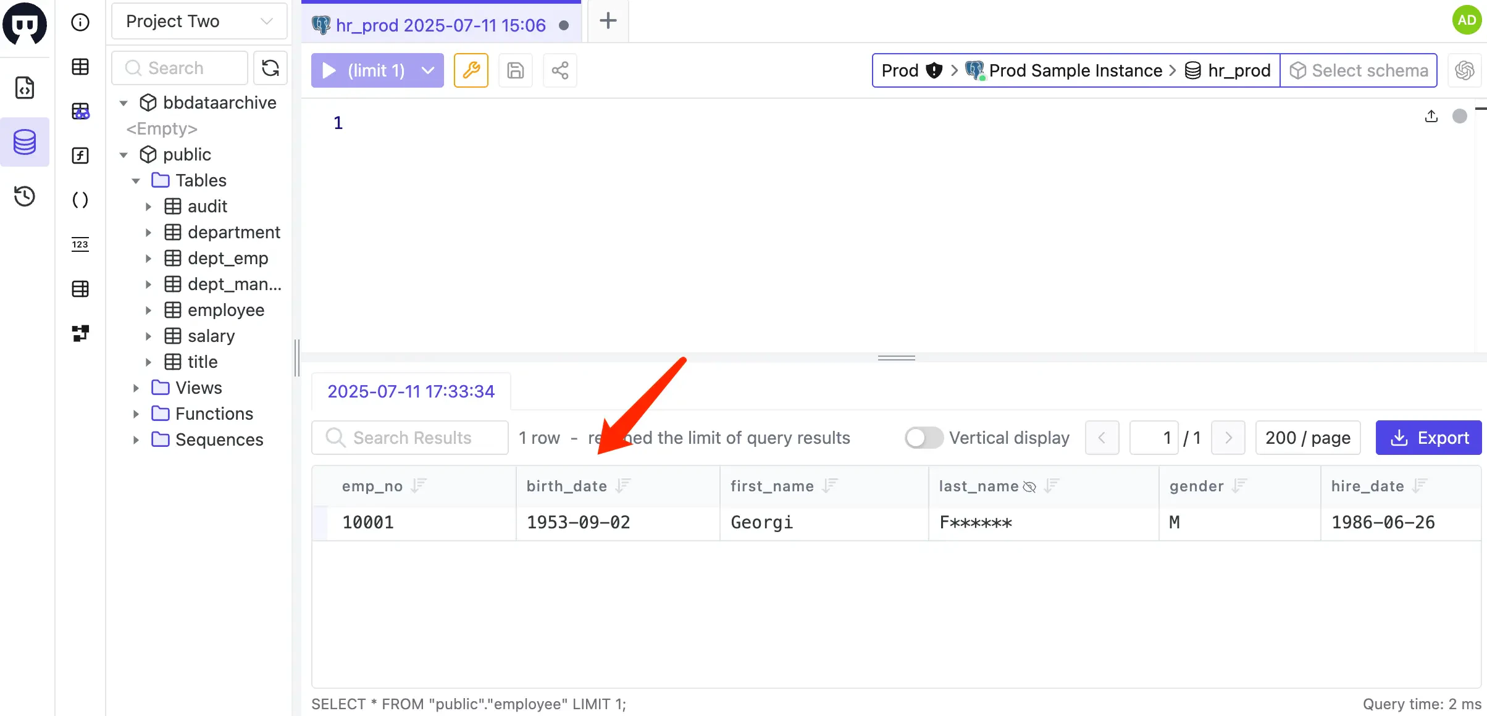Export the query results
Screen dimensions: 1487x716
[x=1429, y=437]
